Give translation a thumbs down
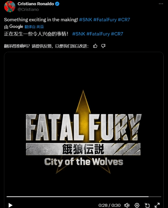The width and height of the screenshot is (168, 208). tap(103, 46)
